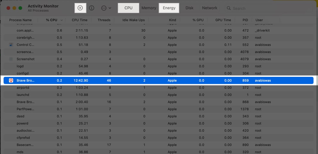
Task: Click the stop process X icon
Action: [x=80, y=8]
